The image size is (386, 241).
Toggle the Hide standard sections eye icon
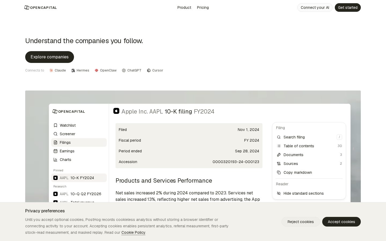click(x=279, y=193)
